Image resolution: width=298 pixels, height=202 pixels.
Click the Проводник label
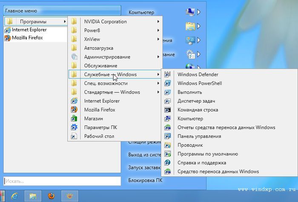(x=190, y=145)
